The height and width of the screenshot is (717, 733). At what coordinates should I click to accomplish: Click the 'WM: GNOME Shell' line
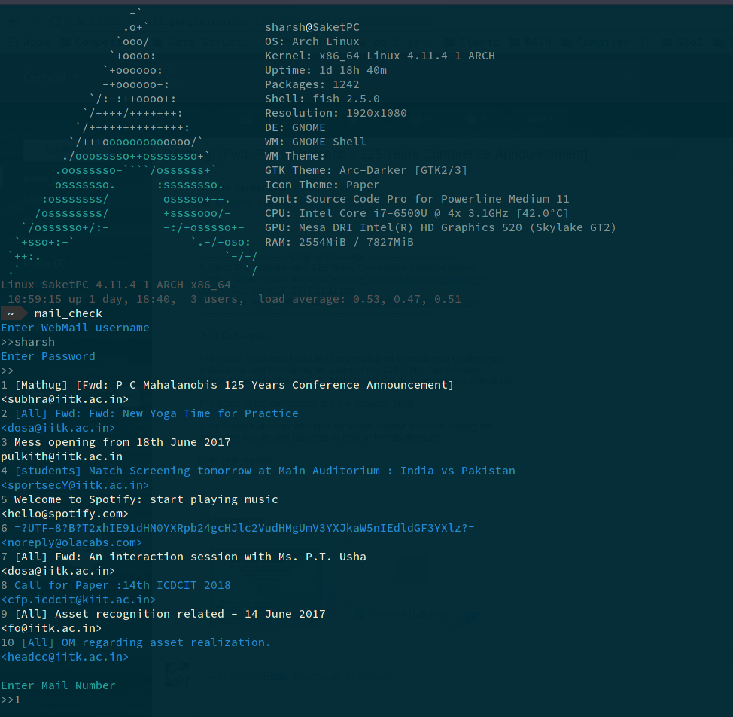point(315,142)
